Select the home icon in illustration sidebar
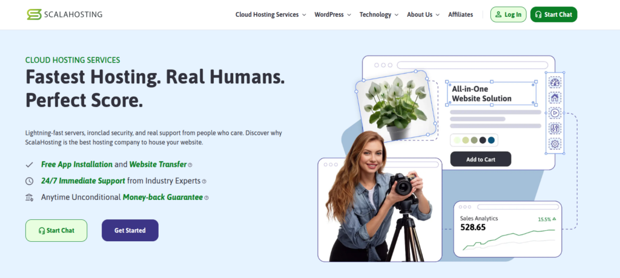This screenshot has width=620, height=278. click(x=555, y=97)
